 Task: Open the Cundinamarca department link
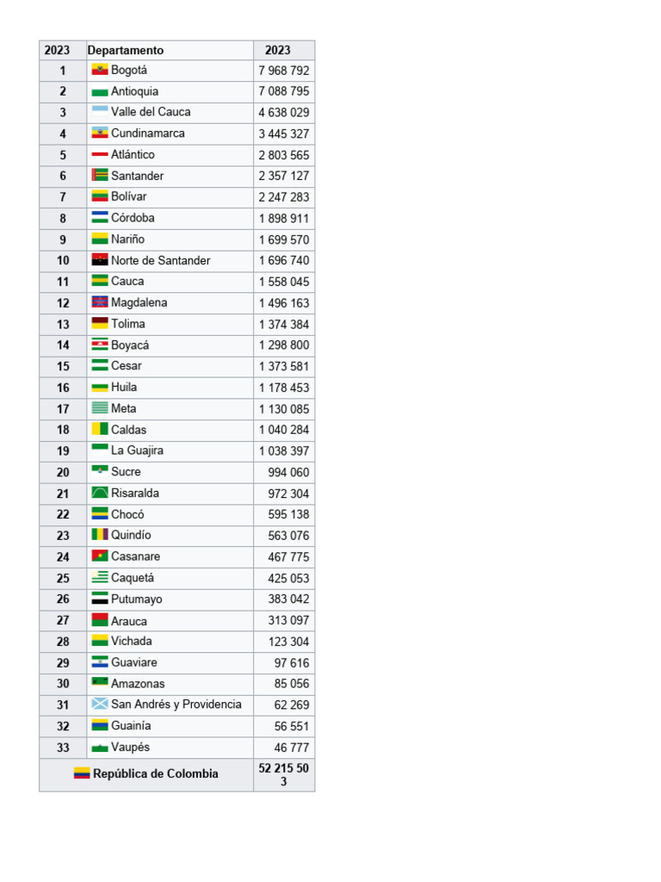click(x=147, y=134)
